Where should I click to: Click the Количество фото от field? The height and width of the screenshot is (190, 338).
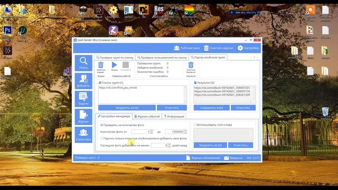pos(140,131)
